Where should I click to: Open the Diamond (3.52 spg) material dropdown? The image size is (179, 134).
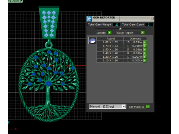point(123,106)
